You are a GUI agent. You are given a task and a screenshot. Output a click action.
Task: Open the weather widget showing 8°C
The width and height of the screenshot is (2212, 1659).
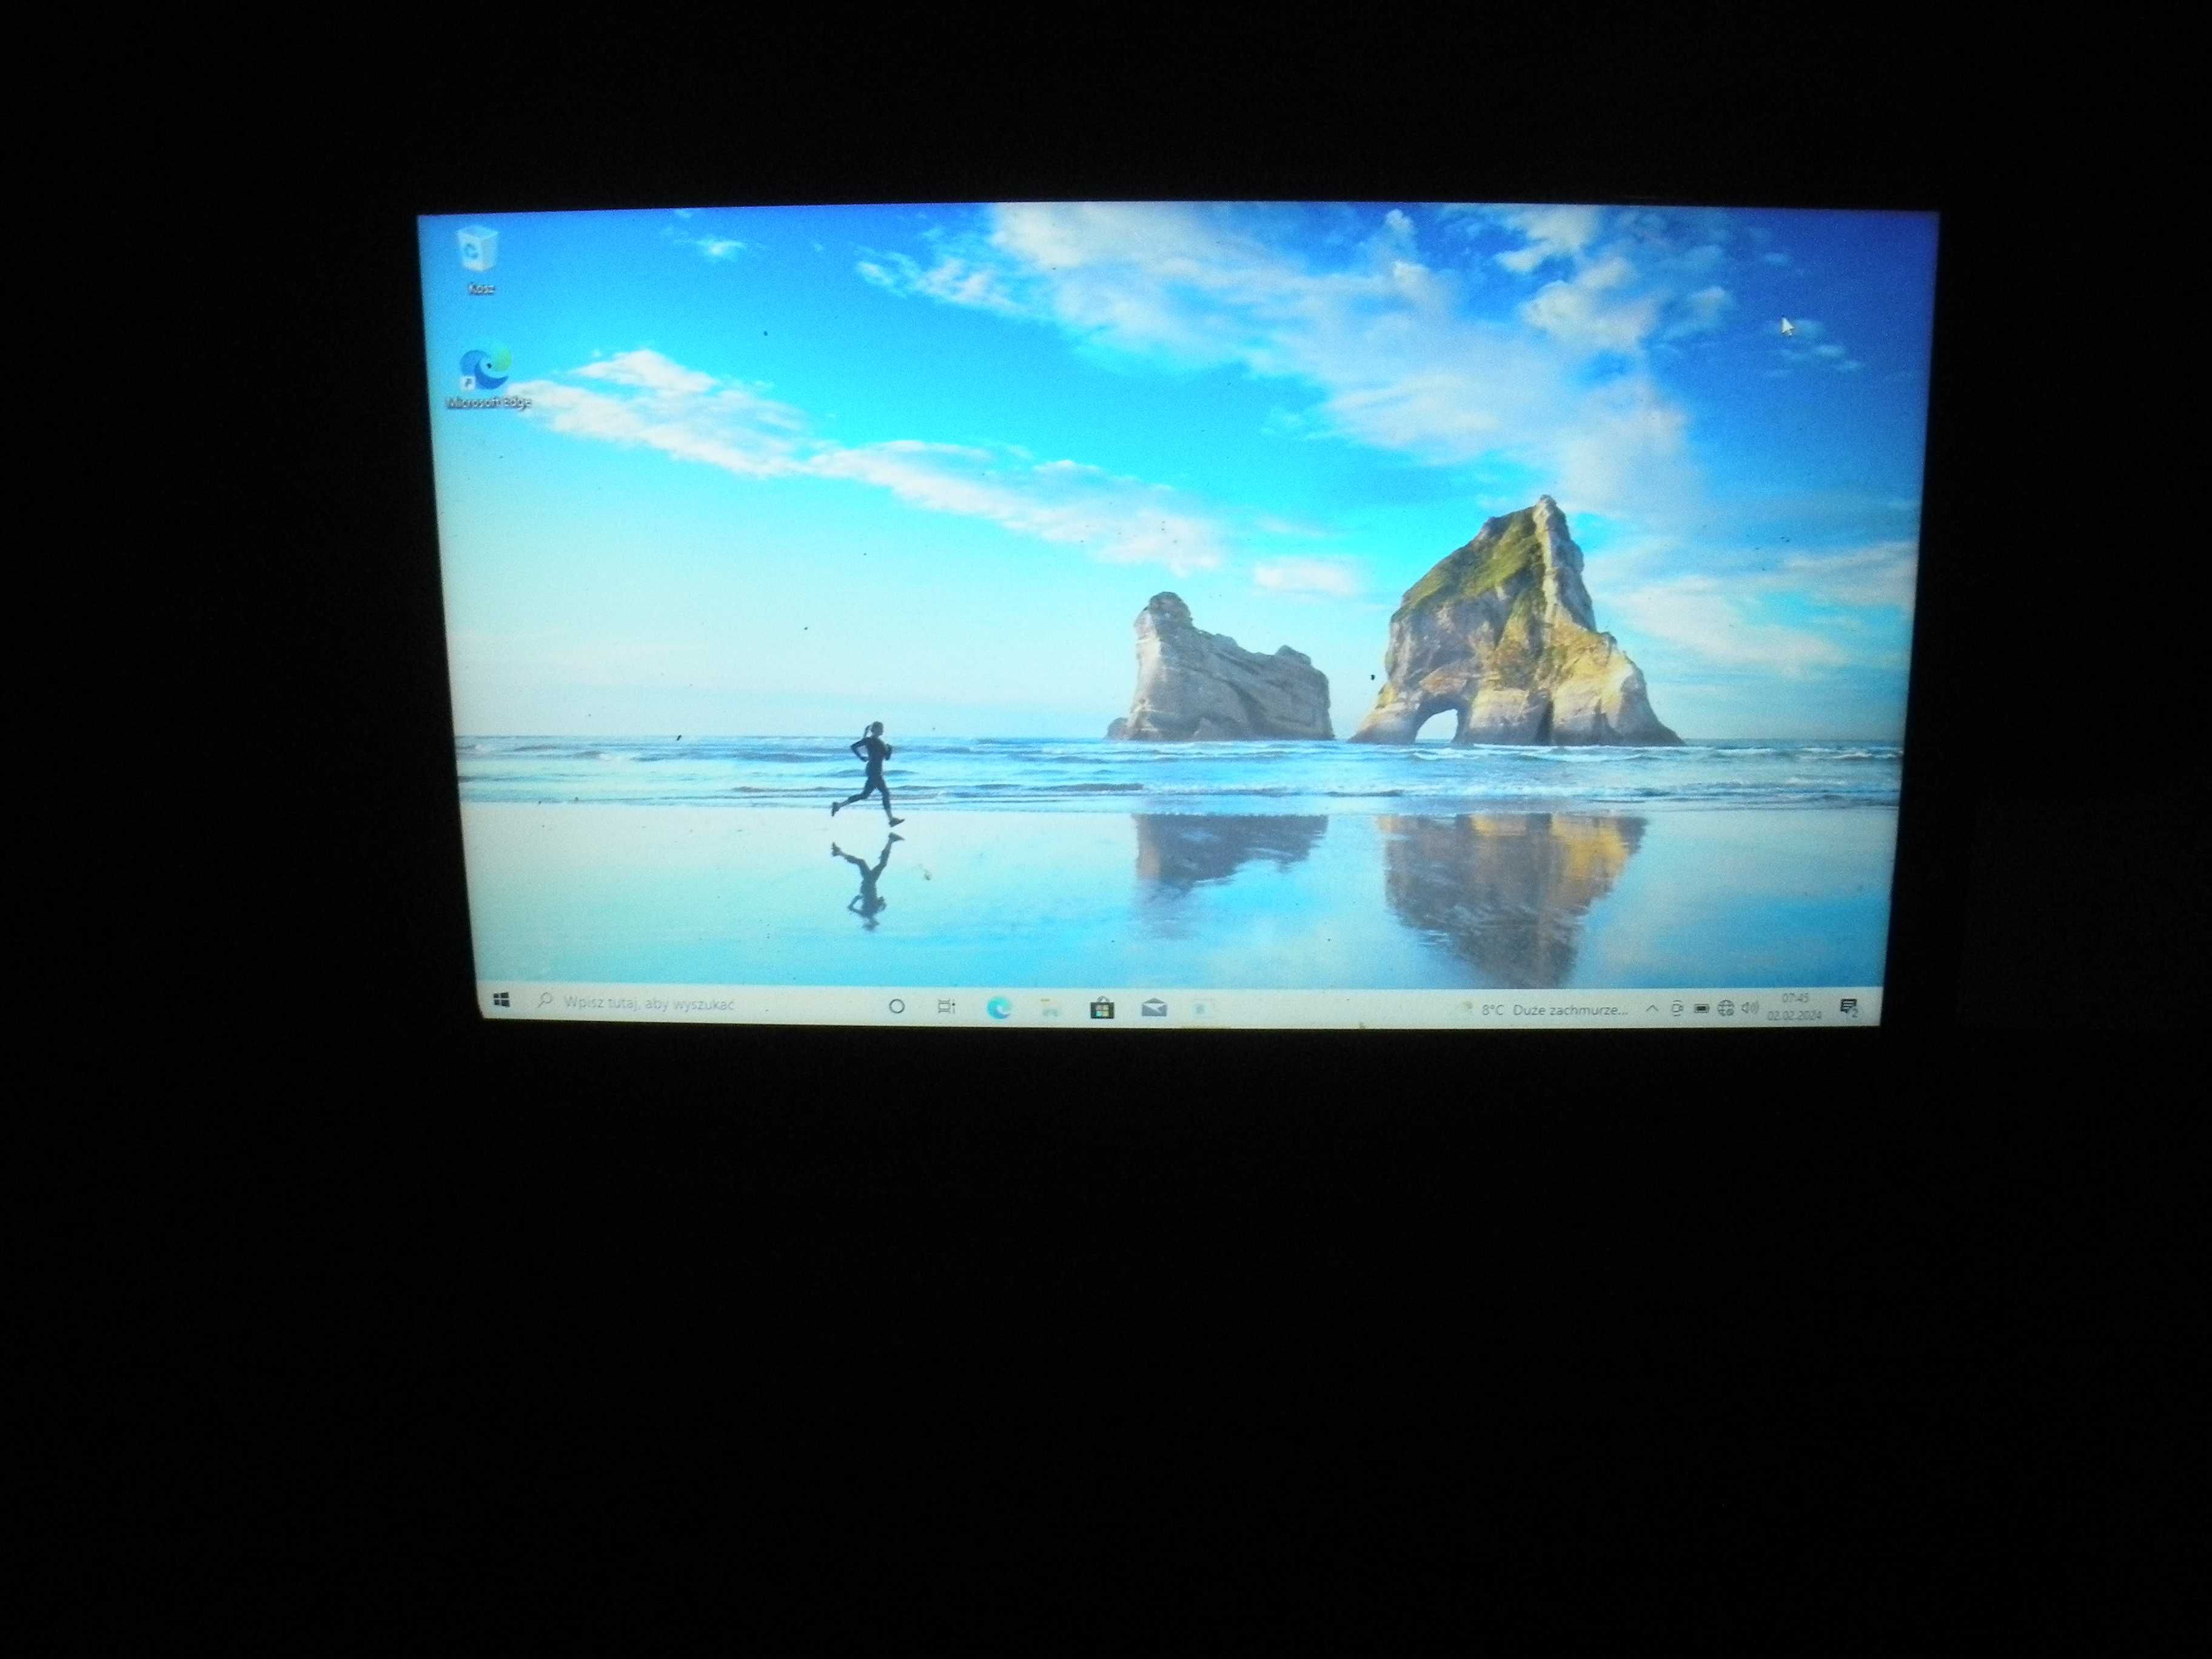[1545, 1010]
